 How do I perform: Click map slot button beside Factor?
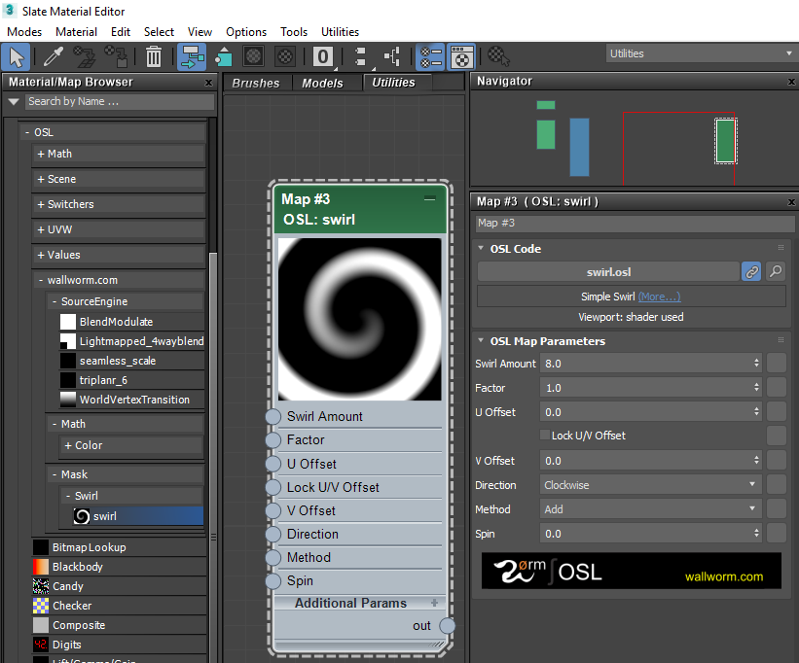777,388
